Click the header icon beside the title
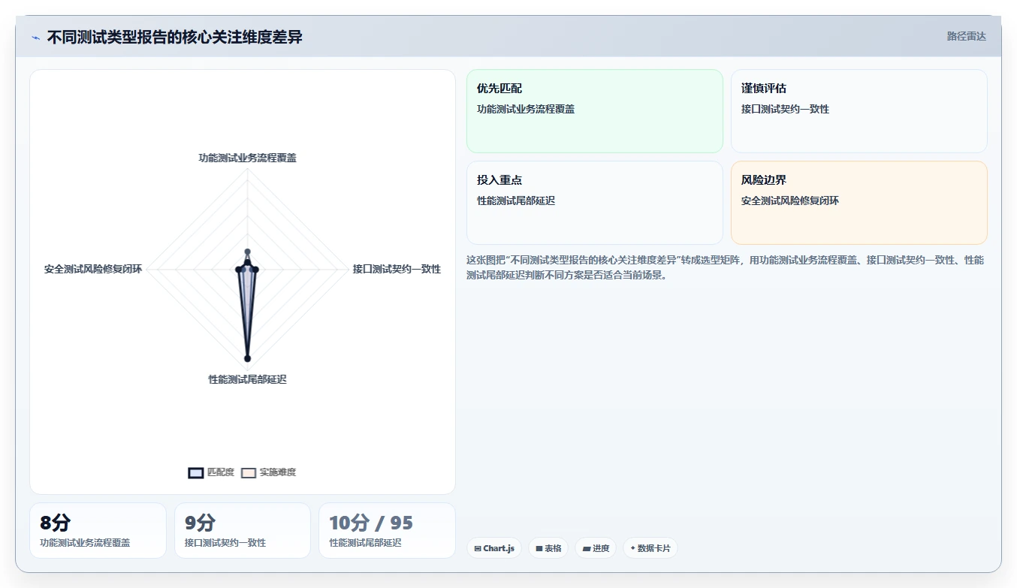This screenshot has height=588, width=1017. click(x=35, y=38)
